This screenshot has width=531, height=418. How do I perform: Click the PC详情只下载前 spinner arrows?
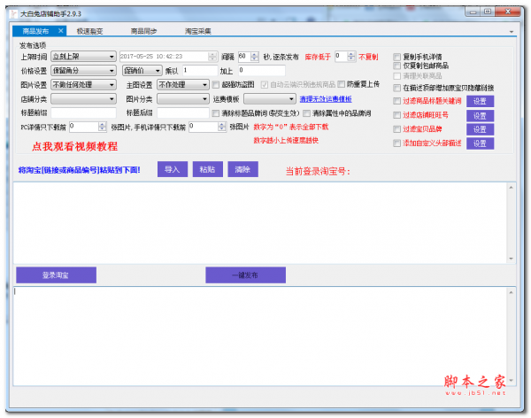(x=104, y=127)
